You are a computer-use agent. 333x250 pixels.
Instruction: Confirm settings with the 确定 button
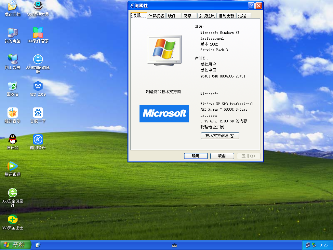pyautogui.click(x=196, y=156)
